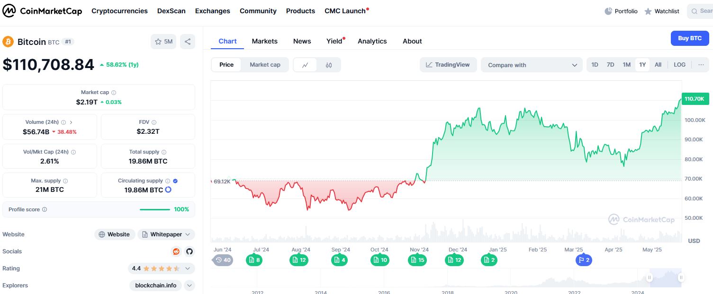
Task: Open the Cryptocurrencies menu
Action: [119, 11]
